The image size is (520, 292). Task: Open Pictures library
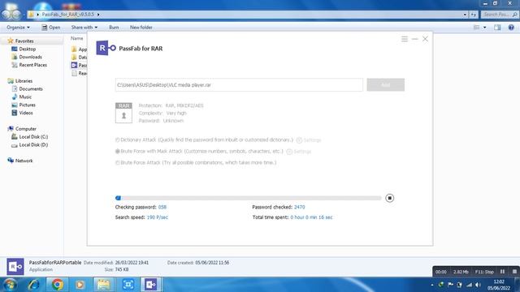point(27,105)
